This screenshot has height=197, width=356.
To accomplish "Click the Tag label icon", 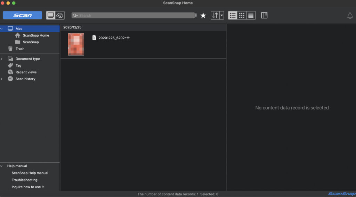I will click(10, 65).
